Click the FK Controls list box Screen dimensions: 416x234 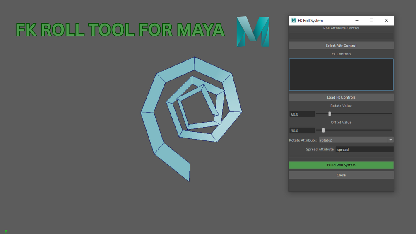(341, 75)
